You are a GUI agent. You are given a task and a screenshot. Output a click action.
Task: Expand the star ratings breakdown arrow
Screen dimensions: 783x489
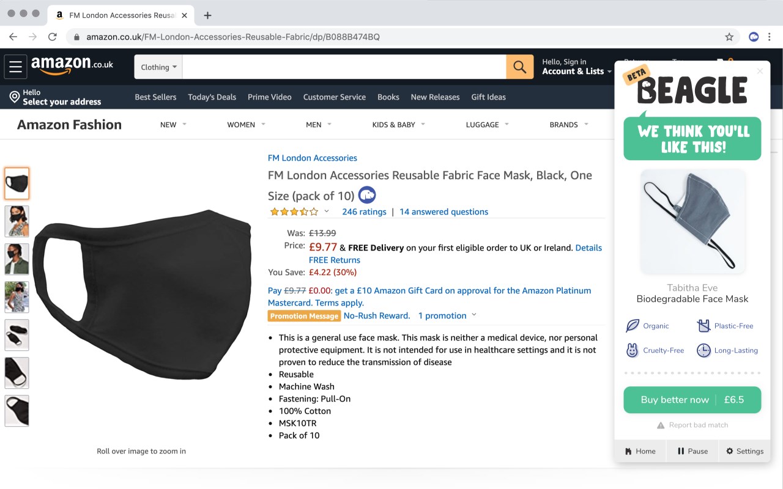pyautogui.click(x=327, y=211)
